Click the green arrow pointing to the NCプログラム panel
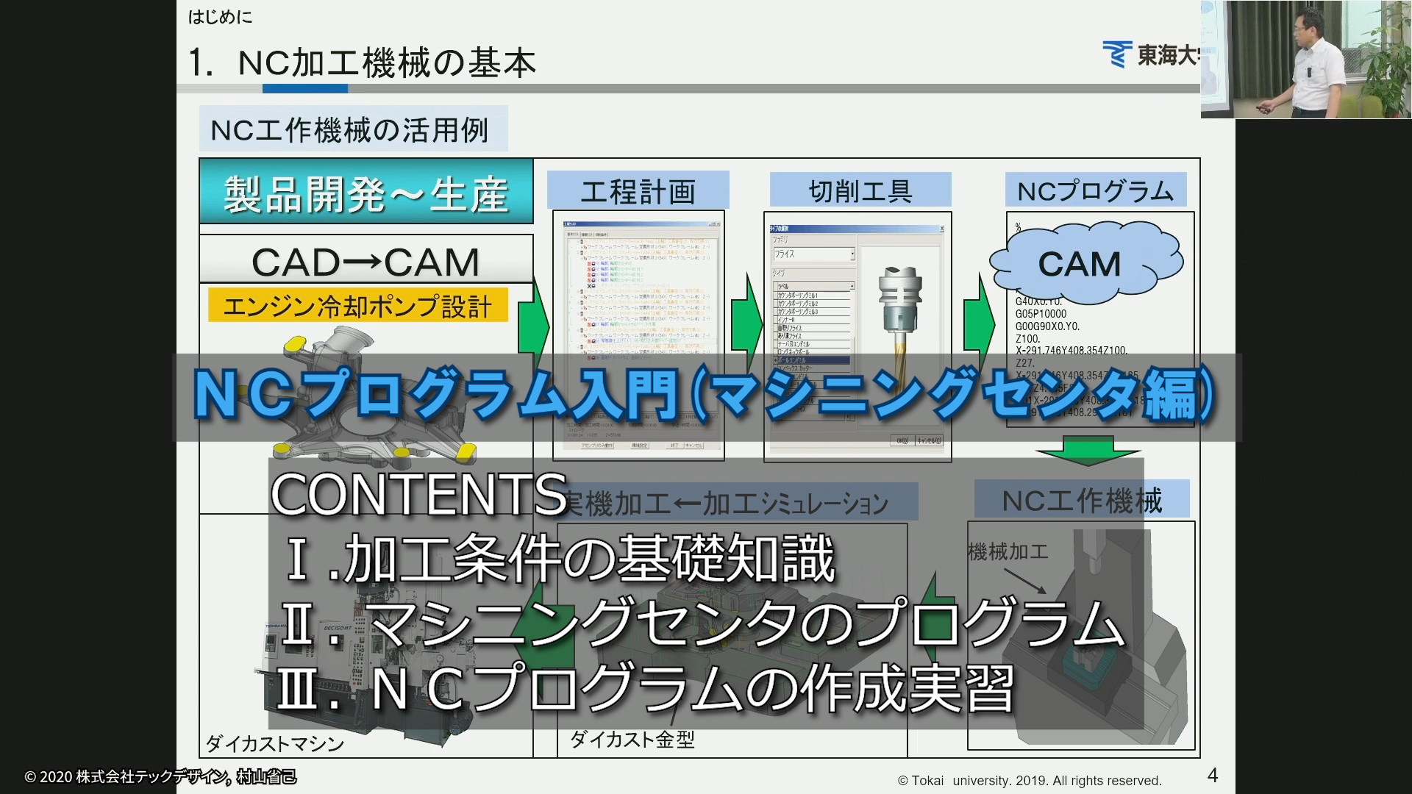The width and height of the screenshot is (1412, 794). pyautogui.click(x=979, y=323)
